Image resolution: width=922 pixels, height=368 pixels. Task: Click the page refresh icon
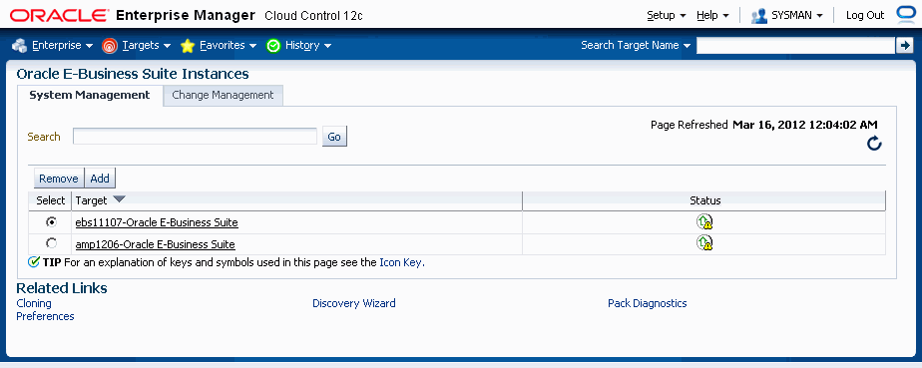click(874, 143)
